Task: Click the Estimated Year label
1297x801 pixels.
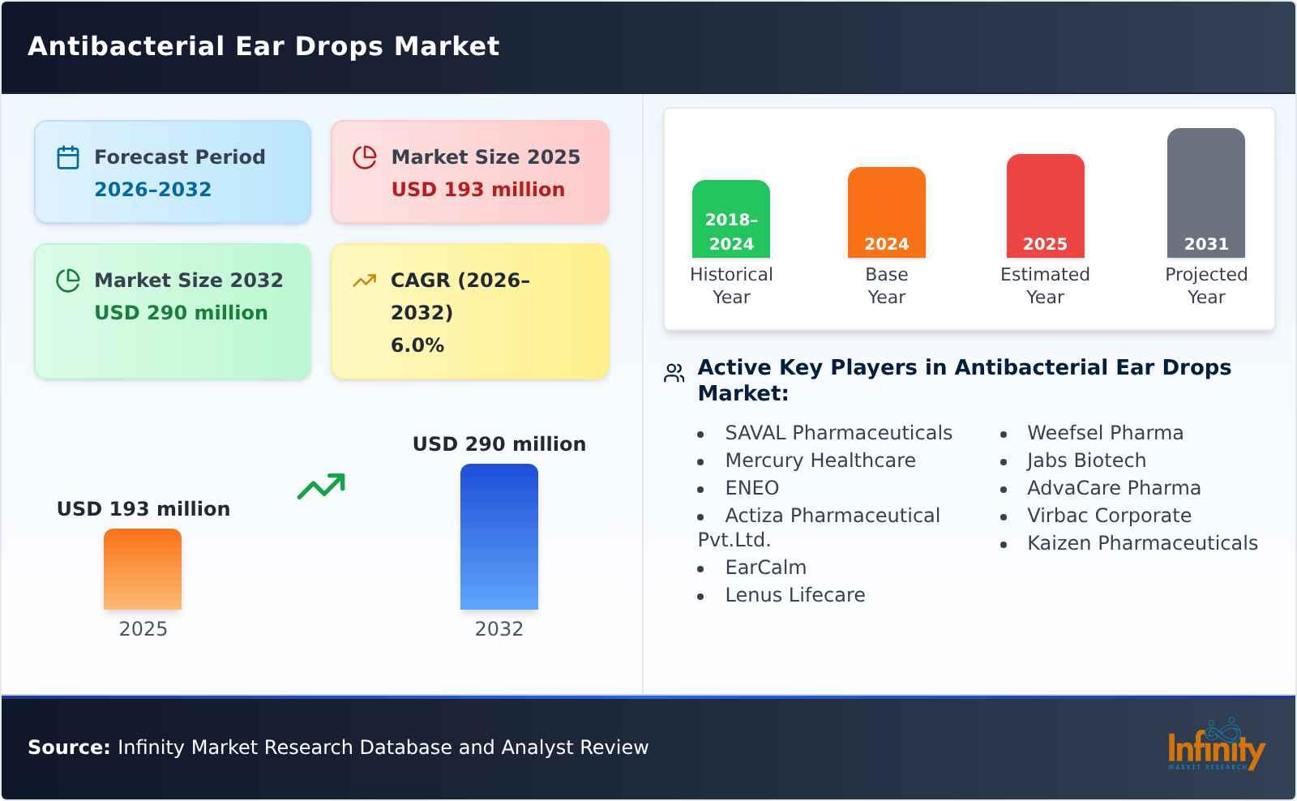Action: click(x=1046, y=285)
